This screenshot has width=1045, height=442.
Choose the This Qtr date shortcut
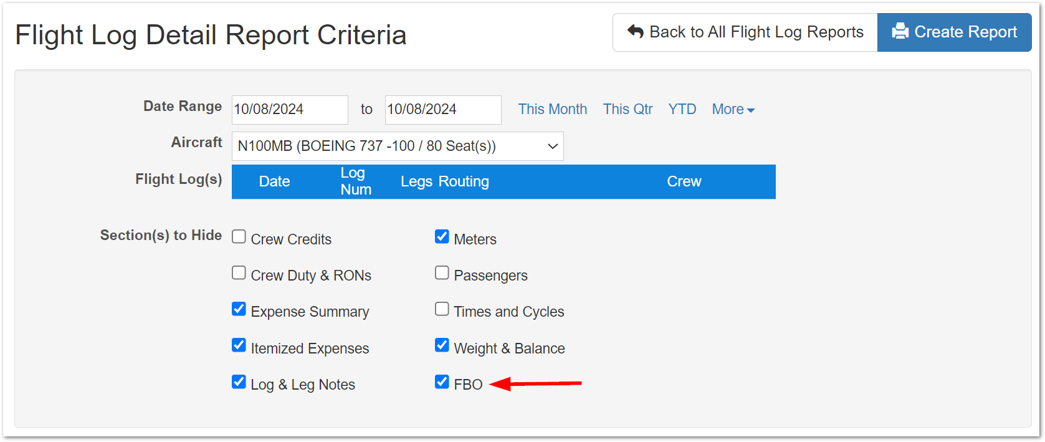[x=627, y=109]
